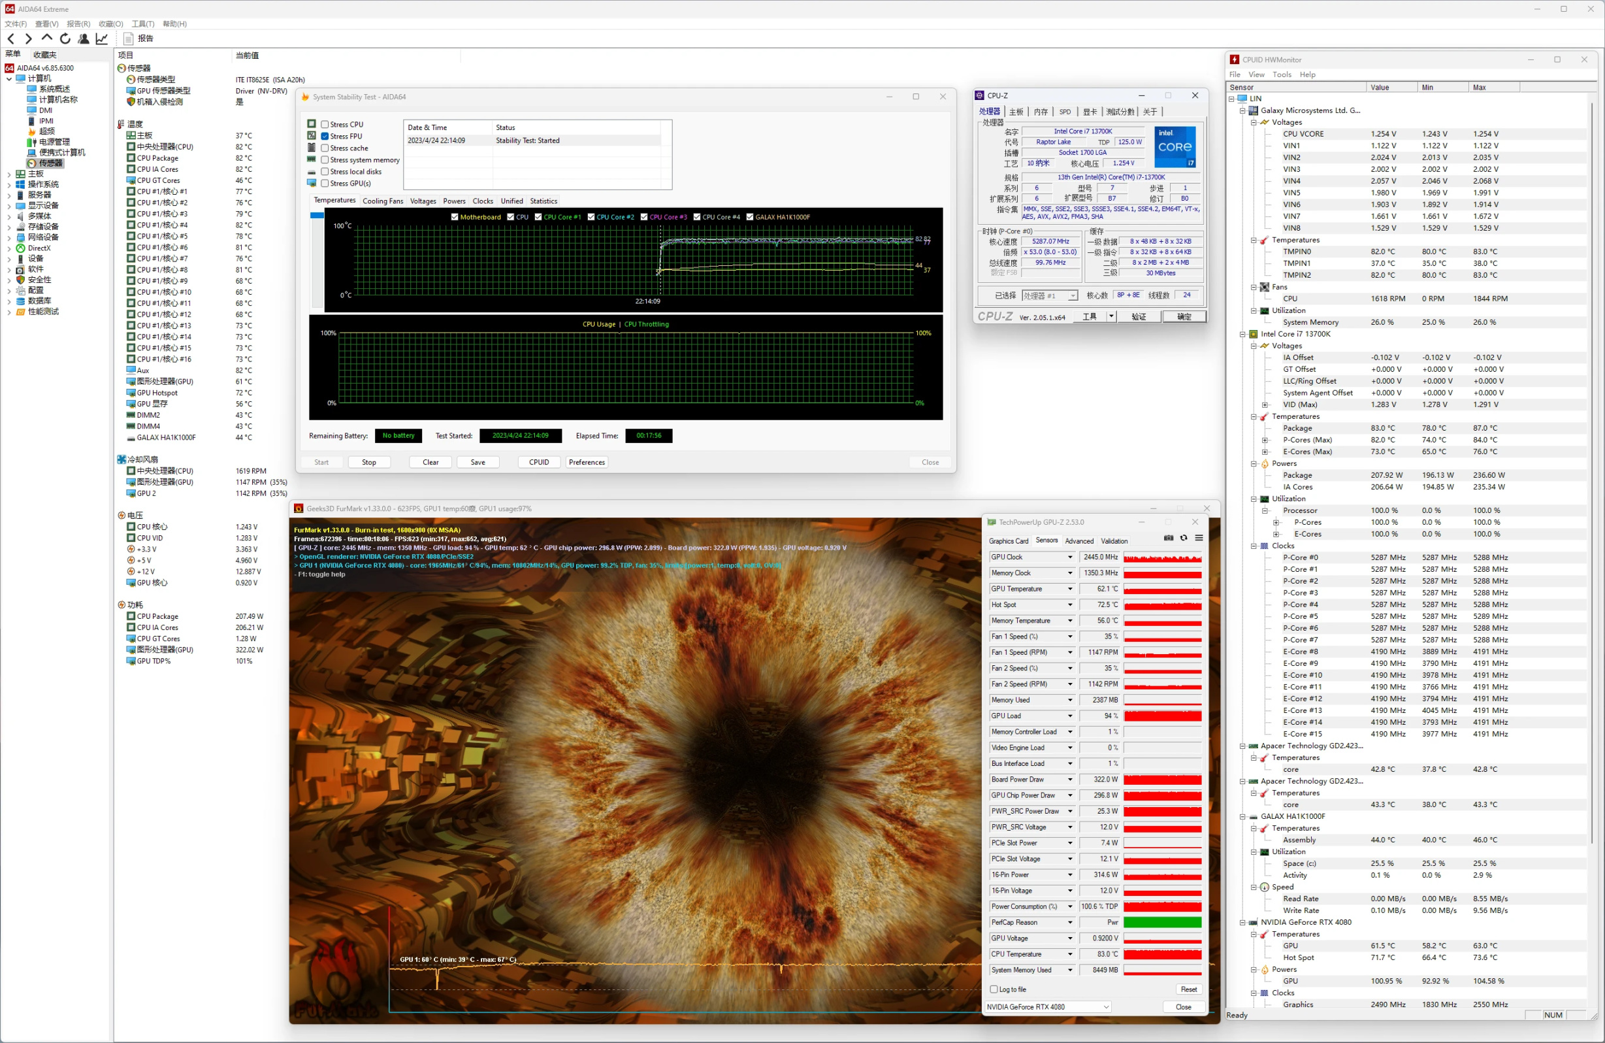This screenshot has width=1605, height=1043.
Task: Open the AIDA64 graph chart icon
Action: [x=102, y=39]
